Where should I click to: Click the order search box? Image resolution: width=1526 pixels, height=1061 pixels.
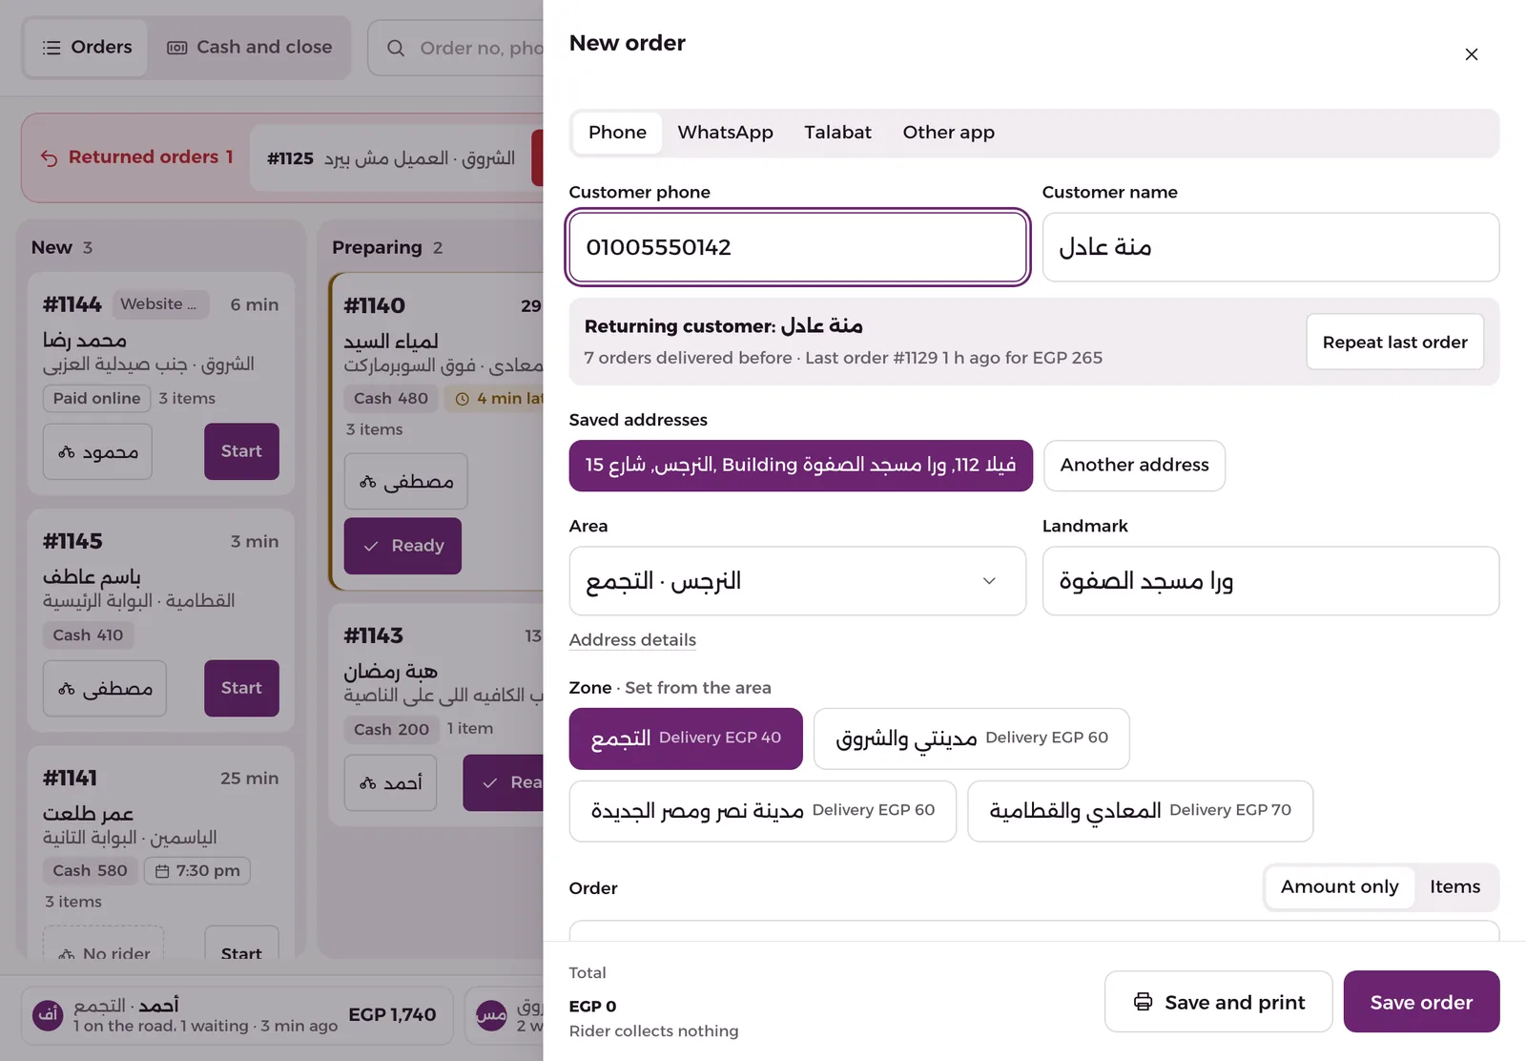[x=456, y=48]
